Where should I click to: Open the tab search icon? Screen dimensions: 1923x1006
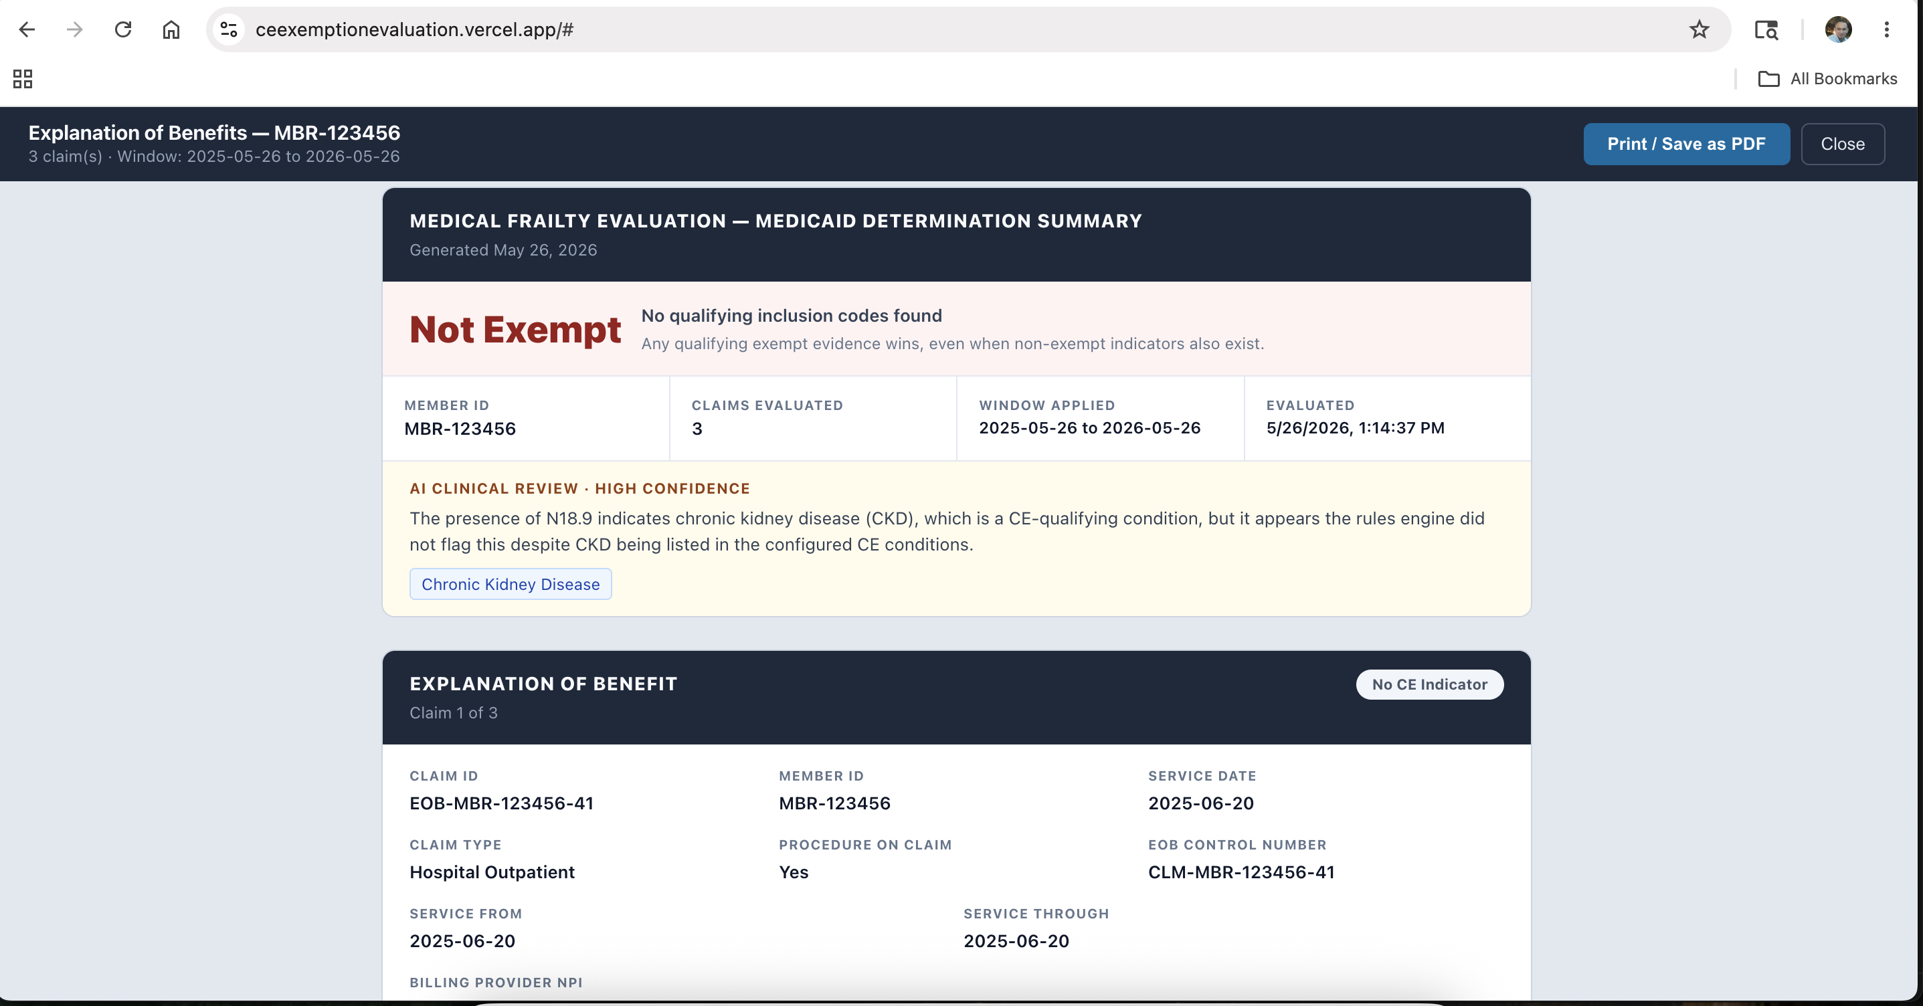[1766, 30]
